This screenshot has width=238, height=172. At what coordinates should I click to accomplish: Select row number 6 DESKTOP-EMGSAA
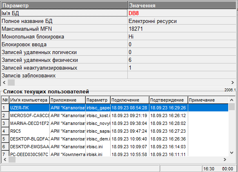(x=115, y=147)
